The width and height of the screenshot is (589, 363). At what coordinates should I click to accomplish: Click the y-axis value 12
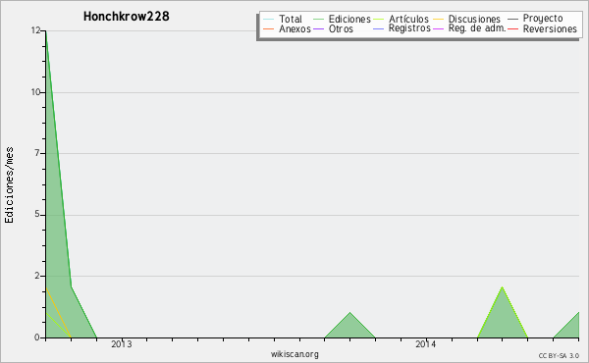tap(35, 30)
